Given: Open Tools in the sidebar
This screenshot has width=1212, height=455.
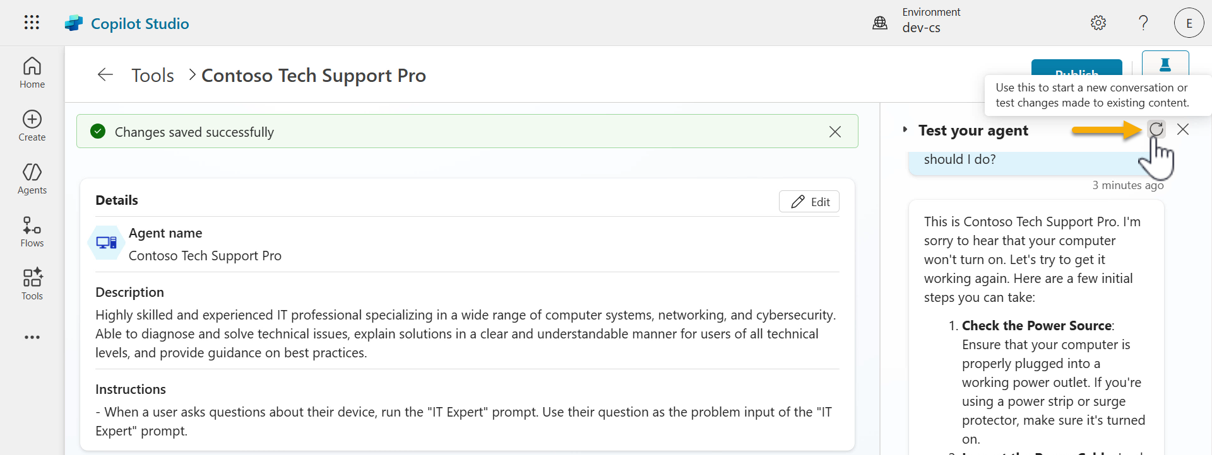Looking at the screenshot, I should pyautogui.click(x=32, y=284).
